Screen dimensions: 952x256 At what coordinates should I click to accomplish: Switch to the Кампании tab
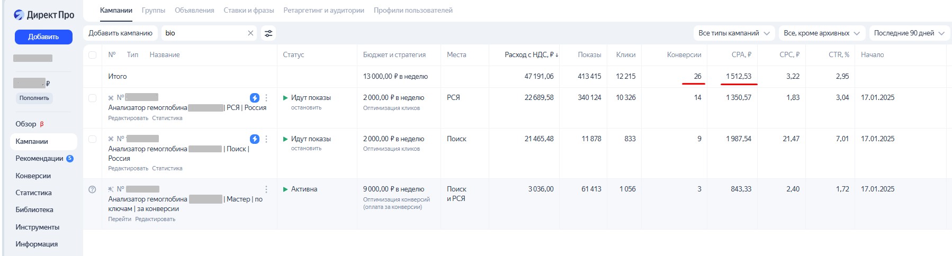[x=116, y=10]
